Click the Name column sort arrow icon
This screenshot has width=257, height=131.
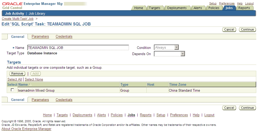pyautogui.click(x=30, y=85)
